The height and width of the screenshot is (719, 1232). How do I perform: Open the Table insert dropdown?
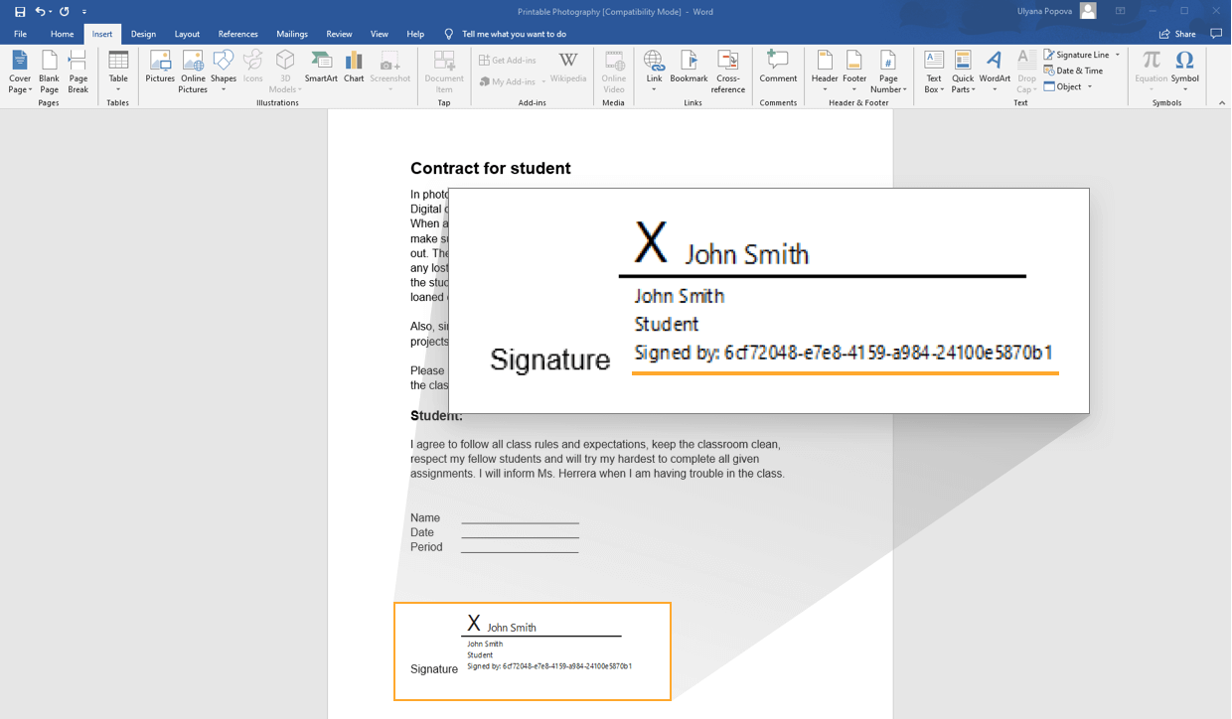(118, 72)
